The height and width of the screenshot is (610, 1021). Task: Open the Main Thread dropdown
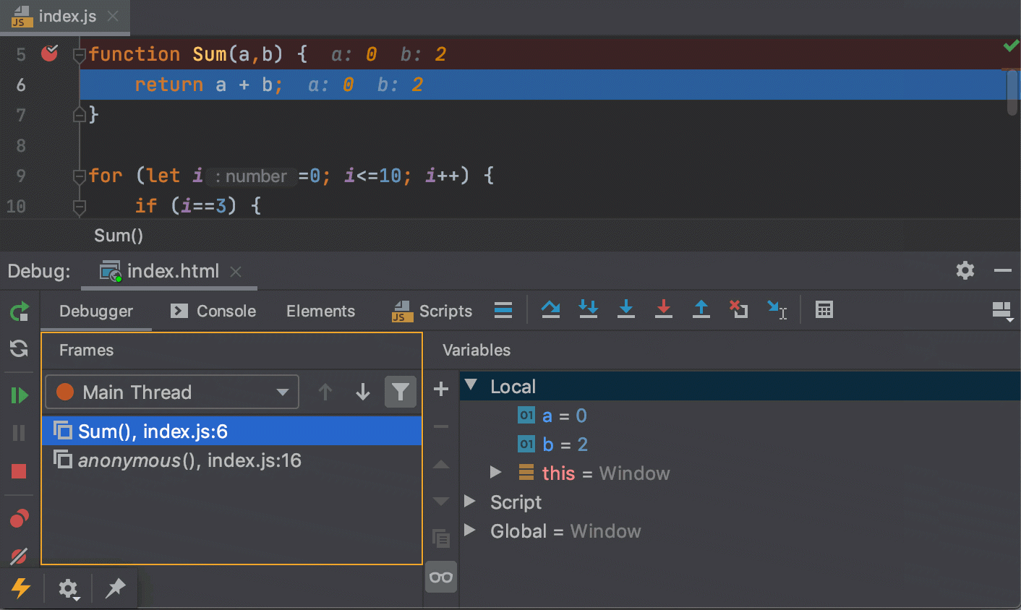click(x=172, y=392)
